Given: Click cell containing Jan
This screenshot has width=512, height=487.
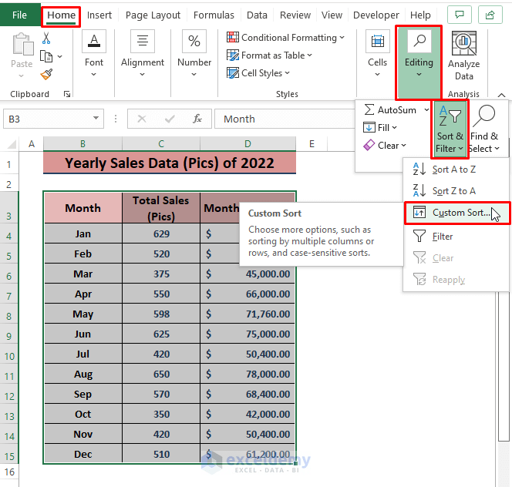Looking at the screenshot, I should (x=83, y=233).
